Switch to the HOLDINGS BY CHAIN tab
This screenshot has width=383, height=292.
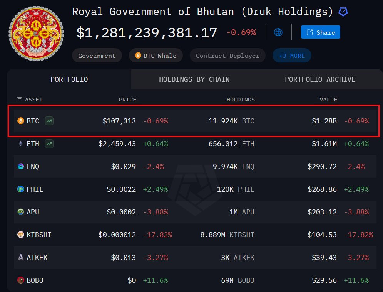pos(194,79)
